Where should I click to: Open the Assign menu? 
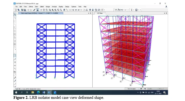coord(48,7)
